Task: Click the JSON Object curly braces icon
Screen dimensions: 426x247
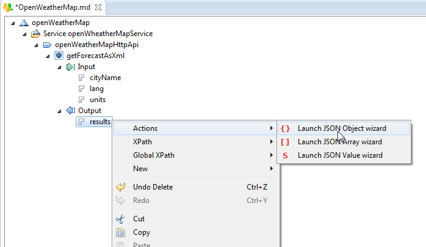Action: [285, 128]
